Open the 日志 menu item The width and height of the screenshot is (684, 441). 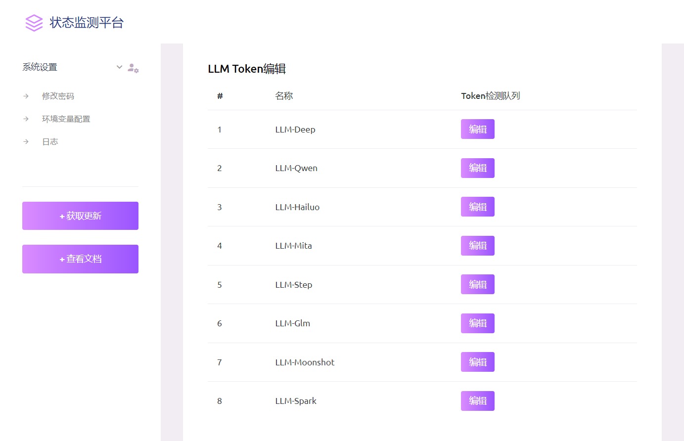click(x=50, y=141)
